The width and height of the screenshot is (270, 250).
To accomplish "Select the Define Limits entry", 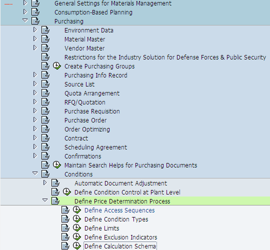I will pos(102,228).
